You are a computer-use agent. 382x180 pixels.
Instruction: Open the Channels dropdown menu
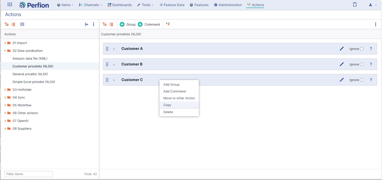91,5
